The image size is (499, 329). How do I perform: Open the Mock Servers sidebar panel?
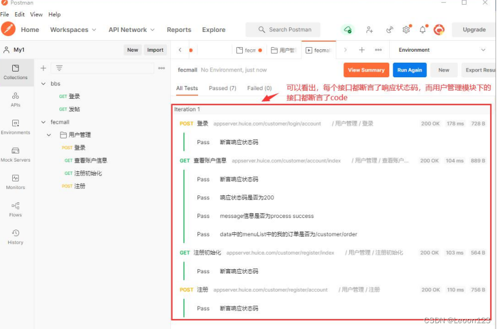tap(15, 155)
